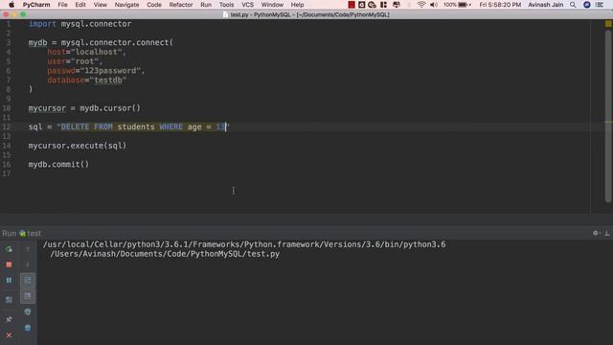Jump down the stack trace

click(28, 264)
